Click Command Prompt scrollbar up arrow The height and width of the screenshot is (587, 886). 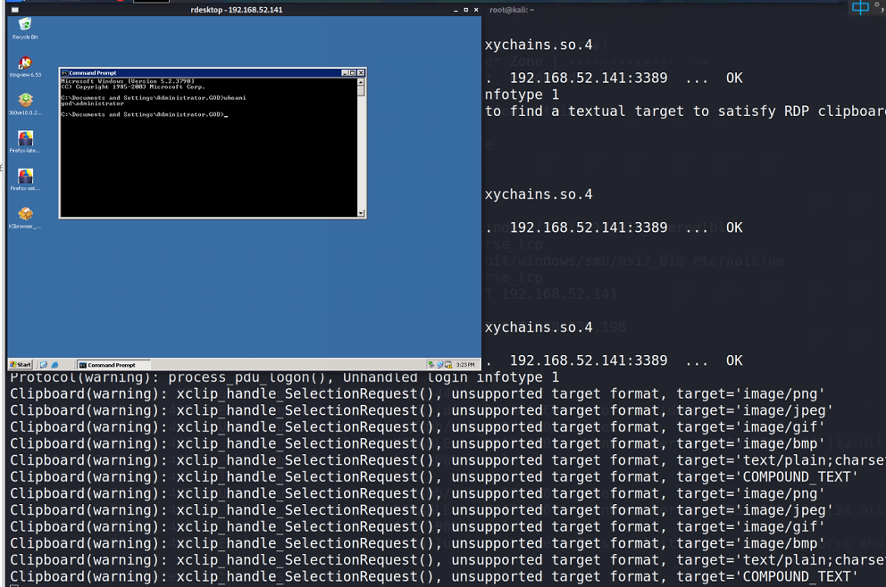(x=361, y=82)
